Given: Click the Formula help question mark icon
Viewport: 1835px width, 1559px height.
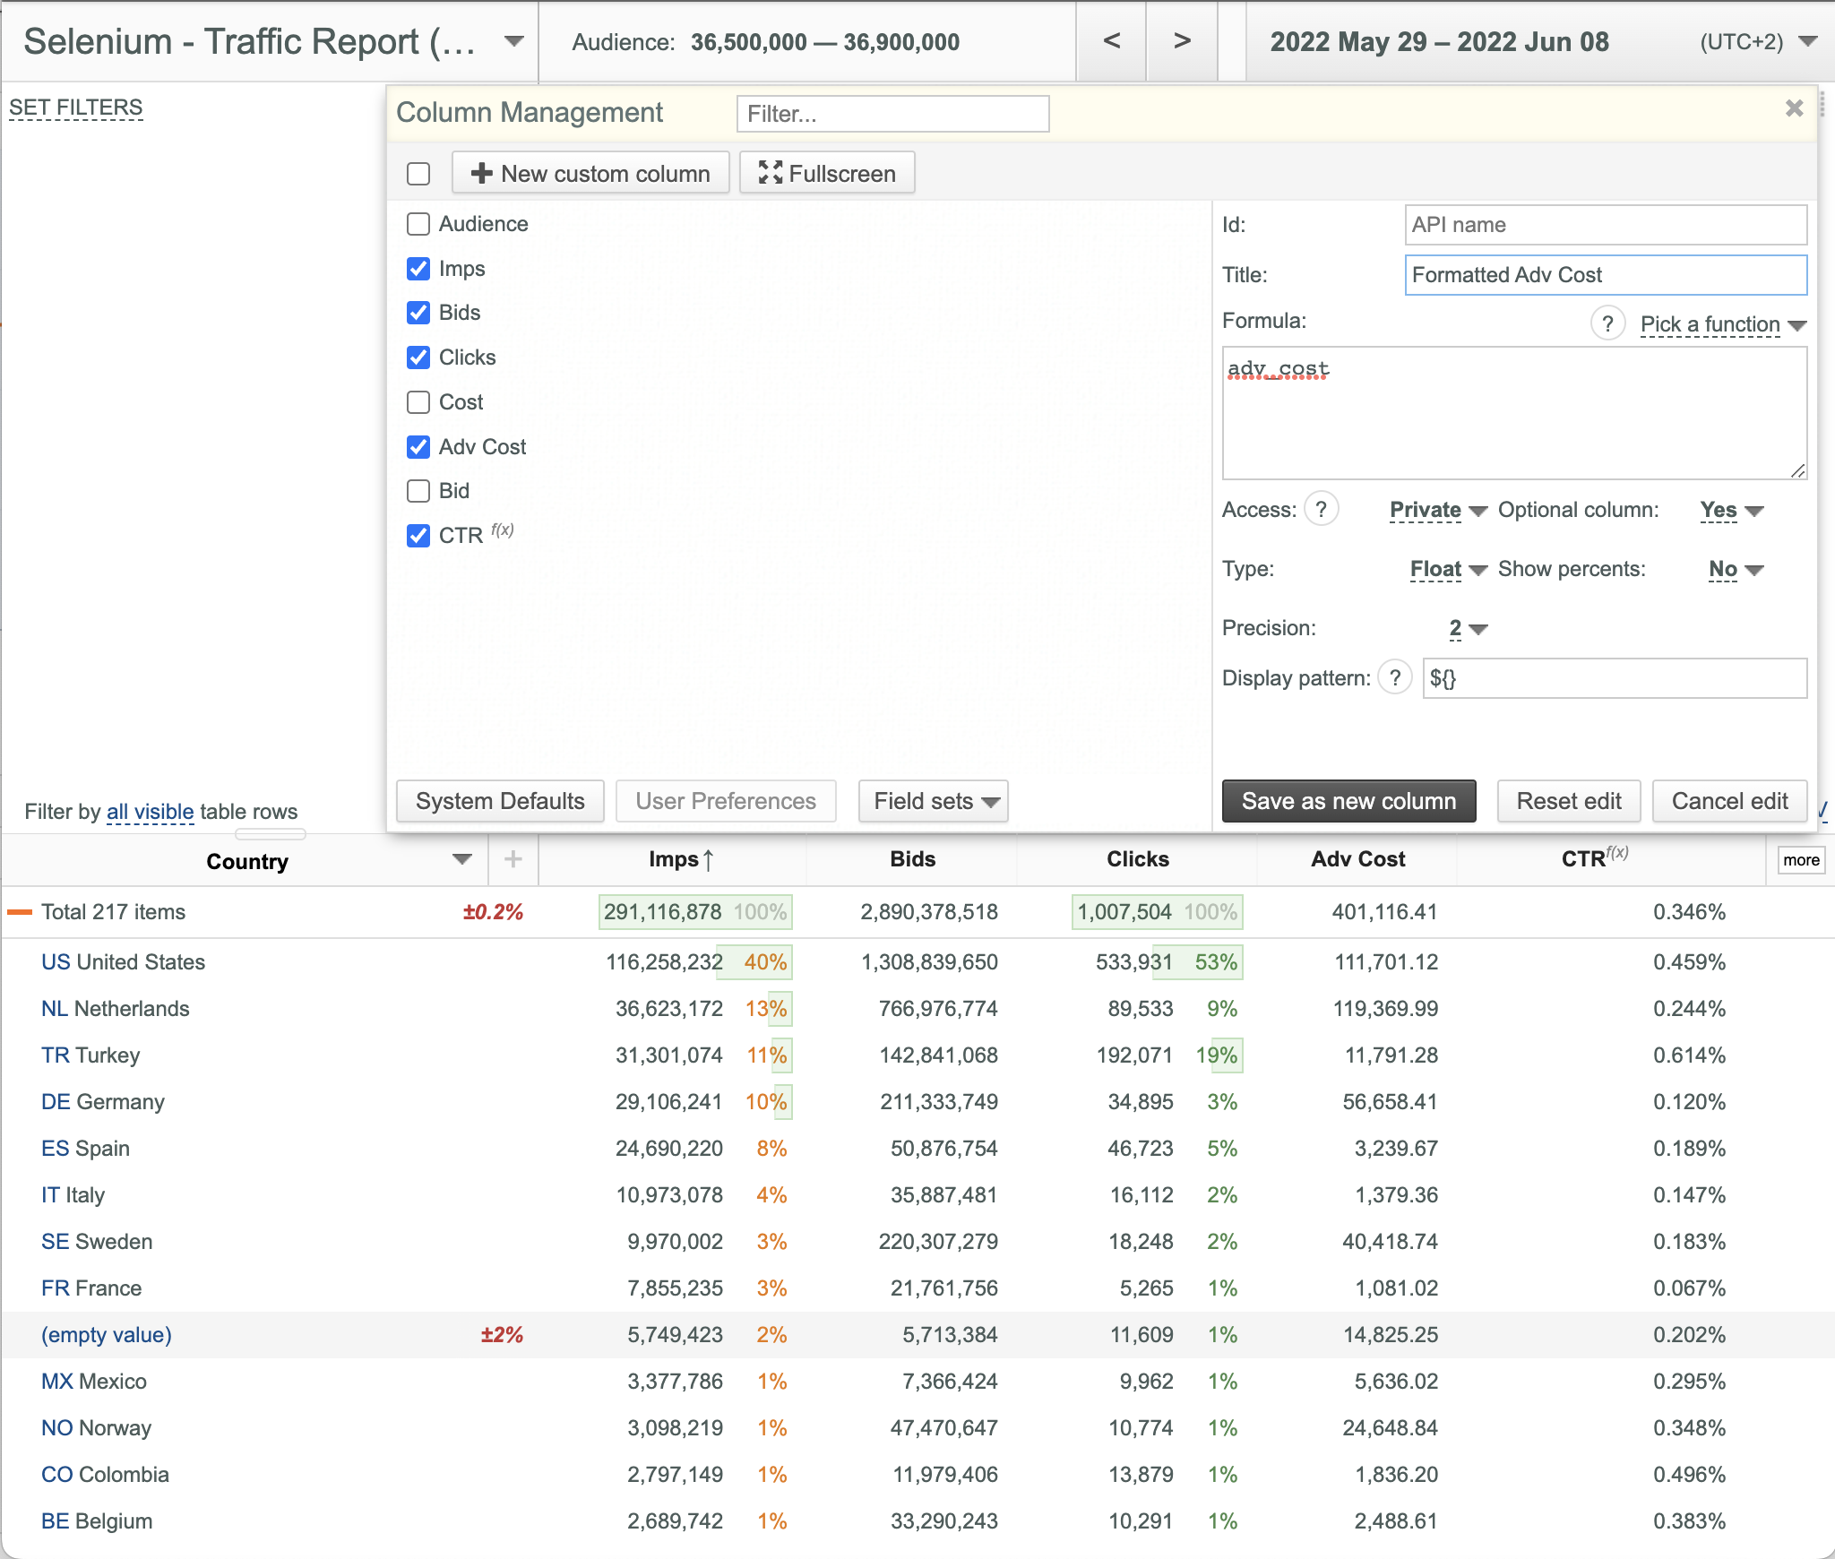Looking at the screenshot, I should pos(1607,323).
